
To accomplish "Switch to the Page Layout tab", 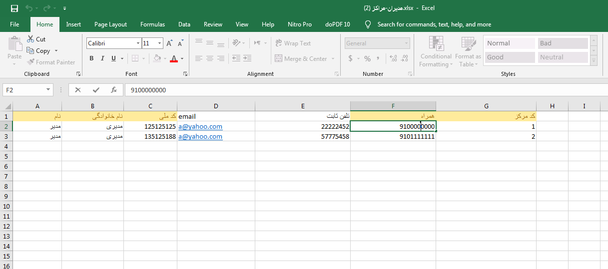I will point(110,24).
